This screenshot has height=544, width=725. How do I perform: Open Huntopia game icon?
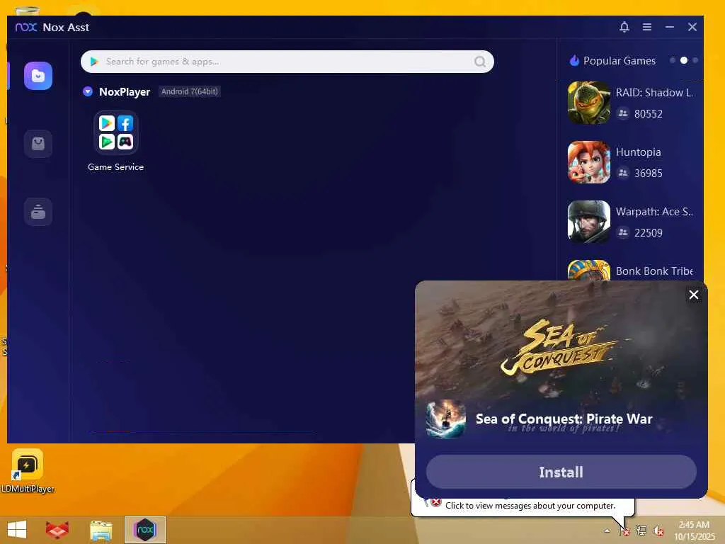(588, 162)
